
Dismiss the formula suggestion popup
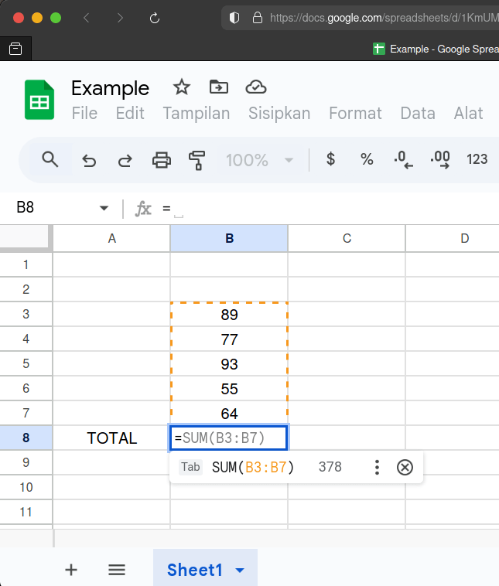[x=405, y=467]
